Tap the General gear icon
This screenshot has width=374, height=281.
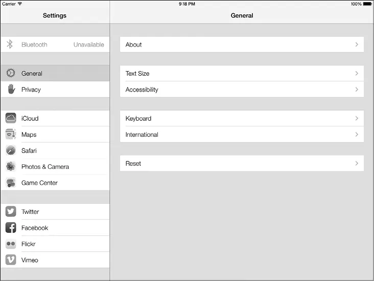pos(11,73)
